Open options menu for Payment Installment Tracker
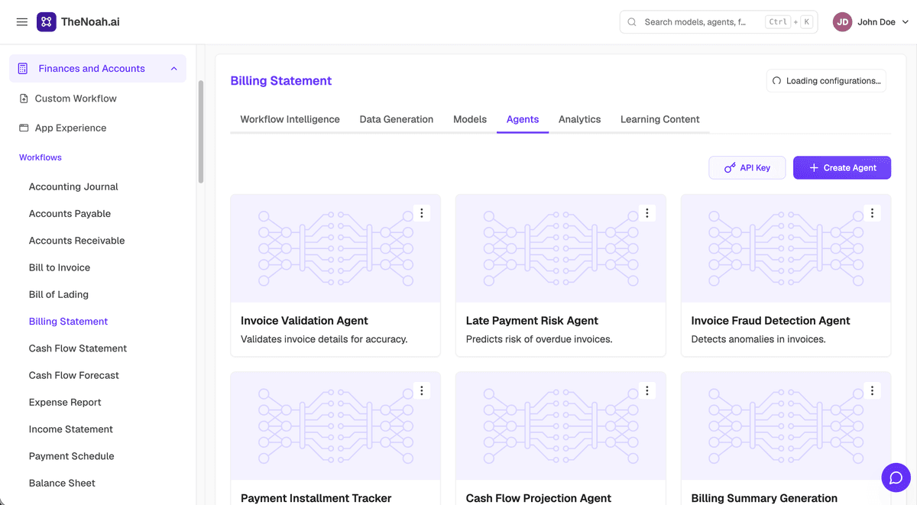 click(421, 390)
